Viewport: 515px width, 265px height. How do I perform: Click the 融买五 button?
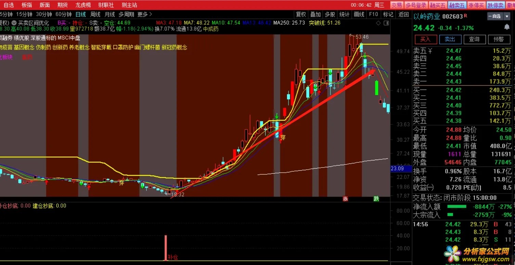pyautogui.click(x=438, y=5)
